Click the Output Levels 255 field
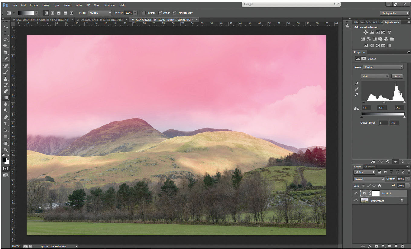Viewport: 411px width, 249px height. (x=394, y=123)
